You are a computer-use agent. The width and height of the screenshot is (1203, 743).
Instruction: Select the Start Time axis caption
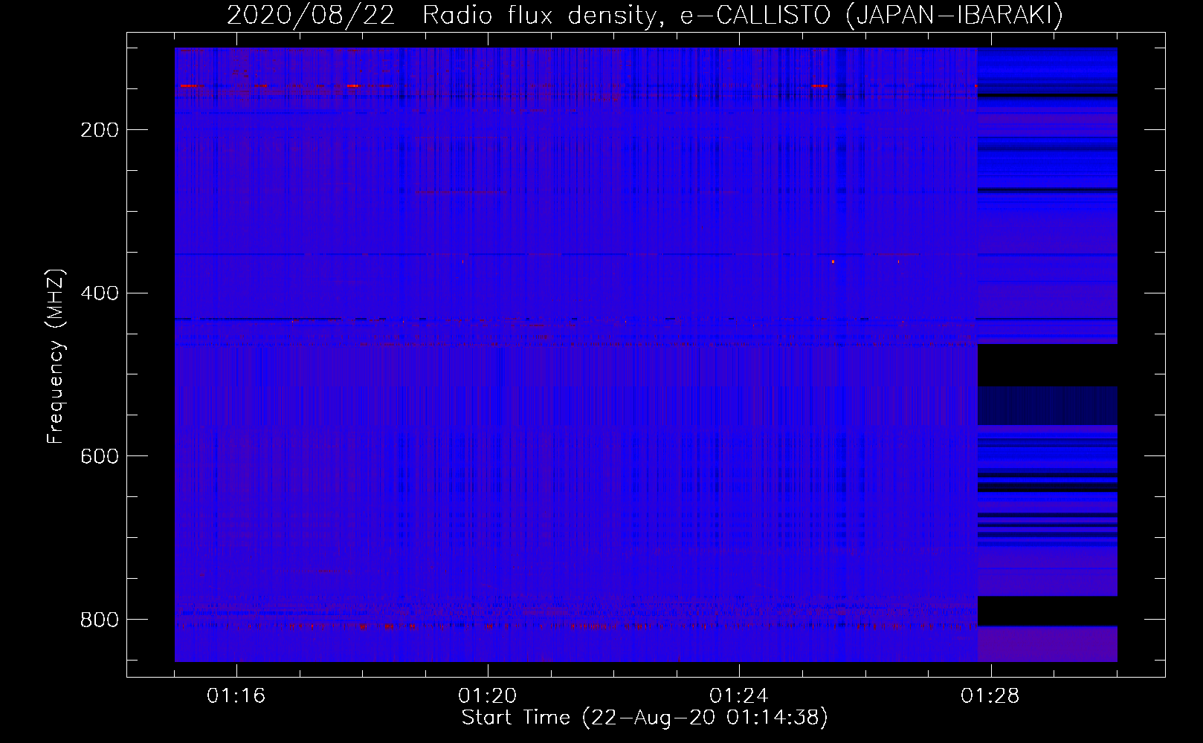[x=645, y=718]
